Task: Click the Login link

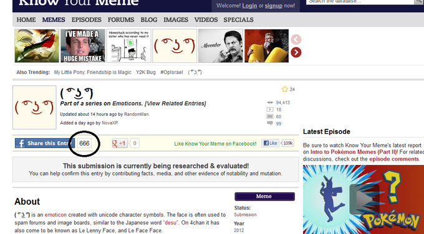Action: click(x=249, y=6)
